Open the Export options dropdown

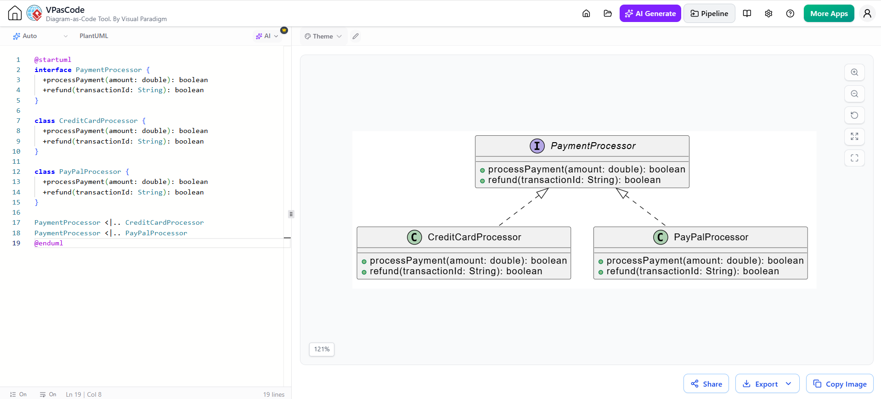[x=767, y=384]
